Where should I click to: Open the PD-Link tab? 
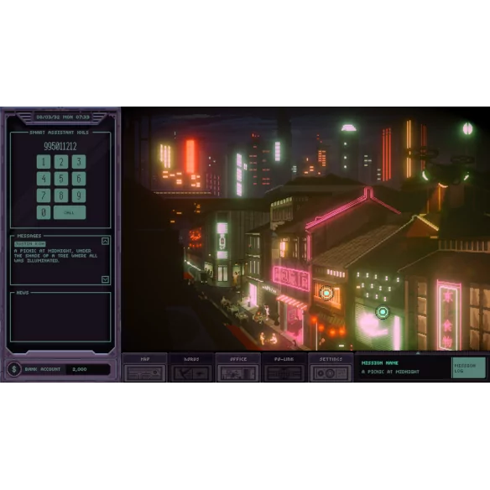pyautogui.click(x=284, y=367)
